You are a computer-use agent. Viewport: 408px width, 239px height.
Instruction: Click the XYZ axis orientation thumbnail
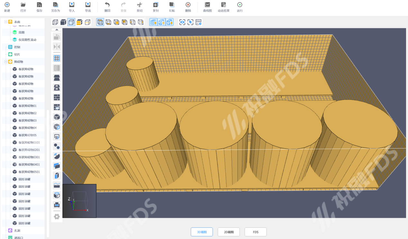pos(79,201)
